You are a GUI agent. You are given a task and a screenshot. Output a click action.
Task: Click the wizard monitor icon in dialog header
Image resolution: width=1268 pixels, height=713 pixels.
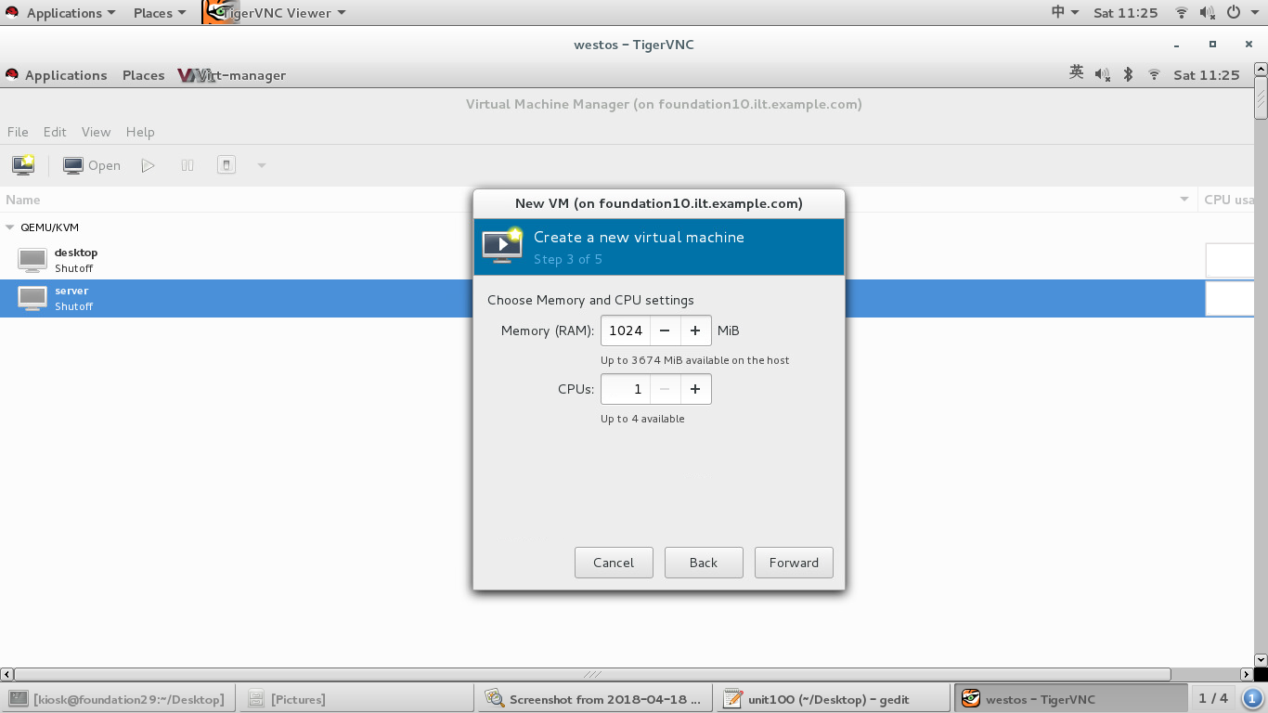pyautogui.click(x=502, y=246)
